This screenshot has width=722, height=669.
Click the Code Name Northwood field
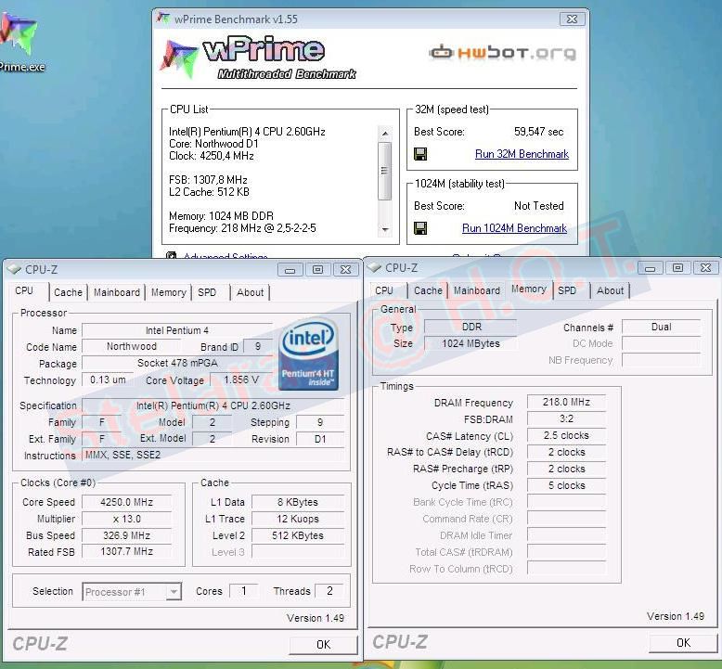click(x=132, y=346)
